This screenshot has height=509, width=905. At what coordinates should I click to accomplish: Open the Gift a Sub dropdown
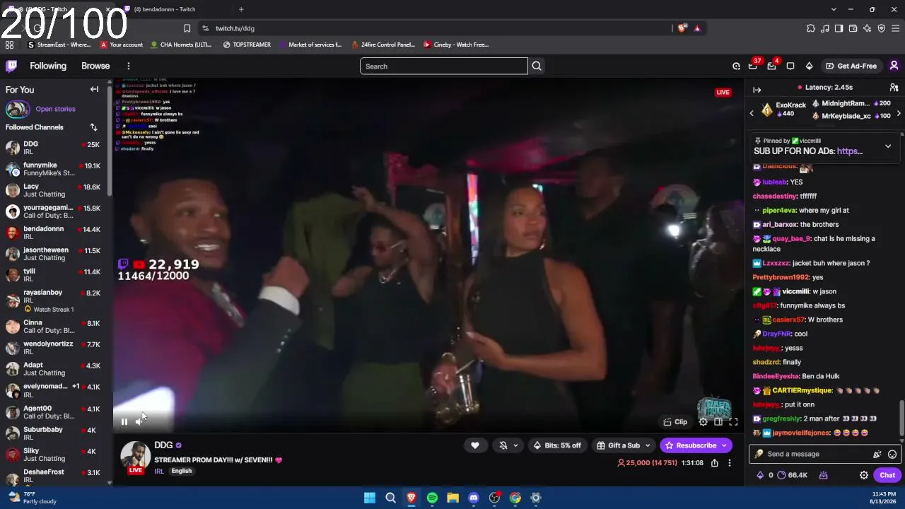pyautogui.click(x=623, y=445)
